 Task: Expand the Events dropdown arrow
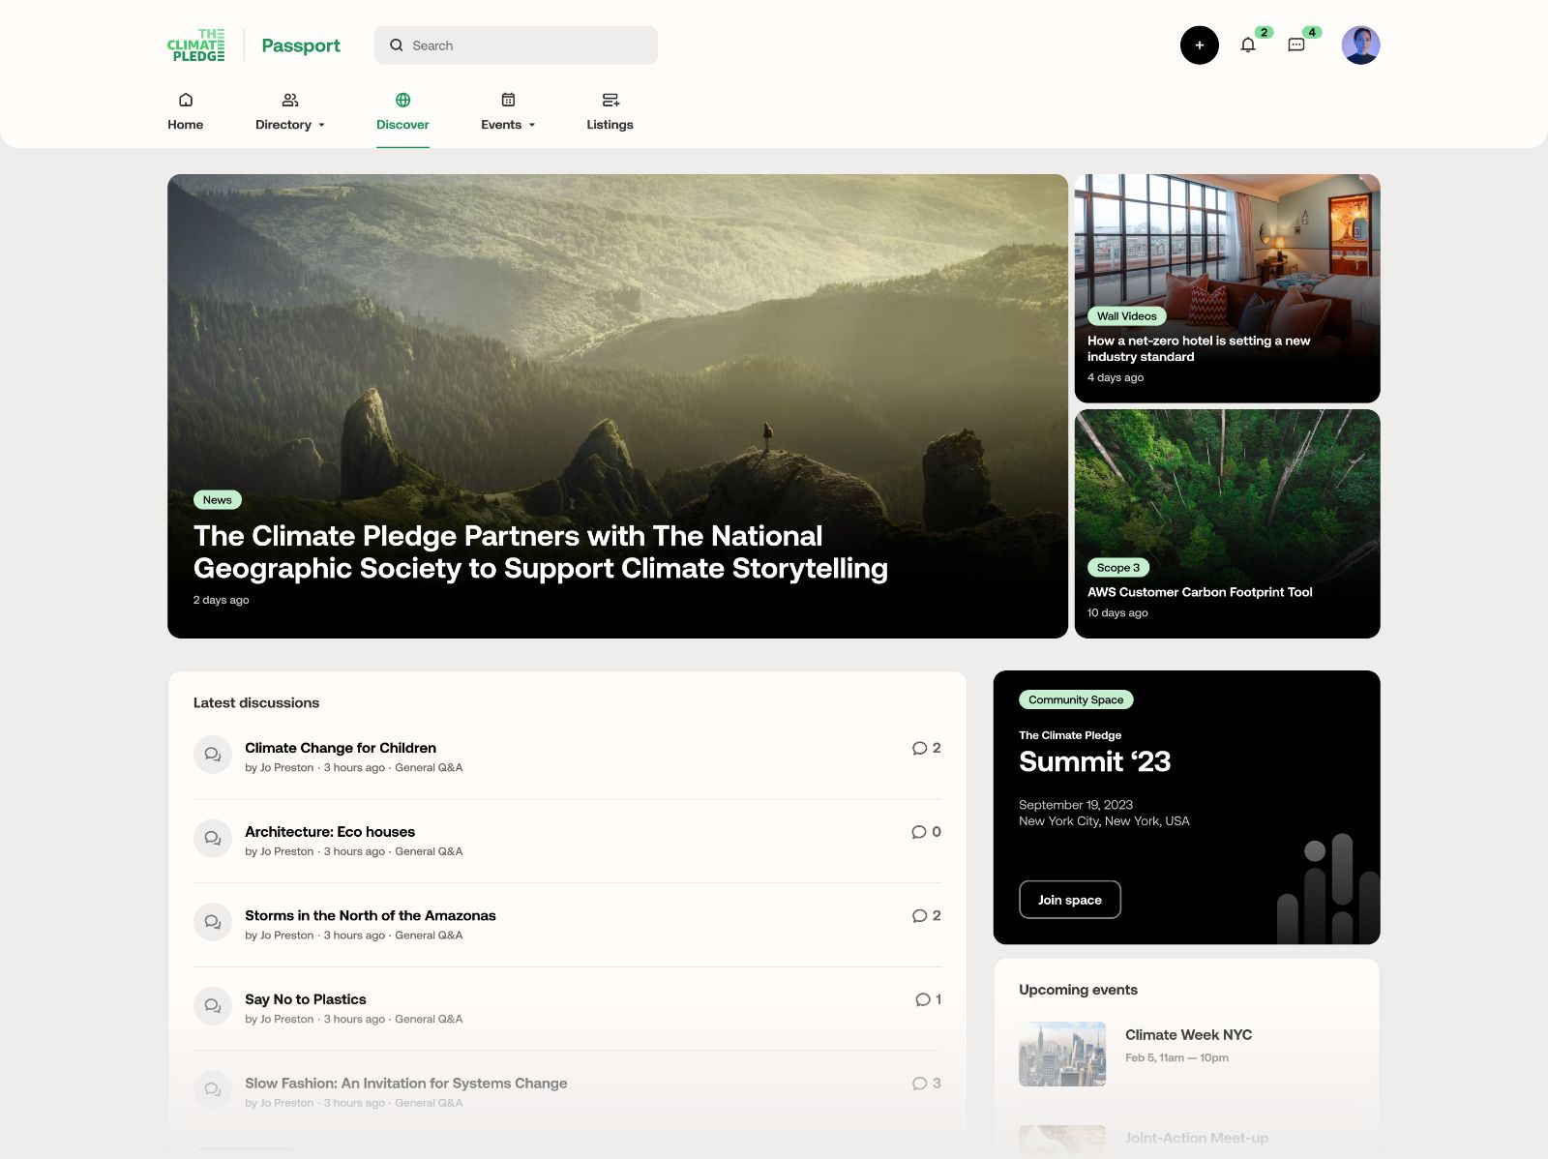[x=532, y=125]
